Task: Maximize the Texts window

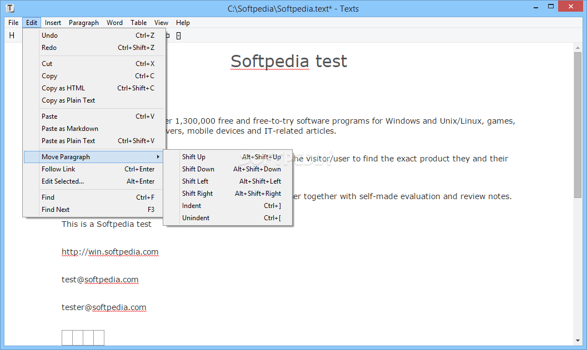Action: [x=551, y=6]
